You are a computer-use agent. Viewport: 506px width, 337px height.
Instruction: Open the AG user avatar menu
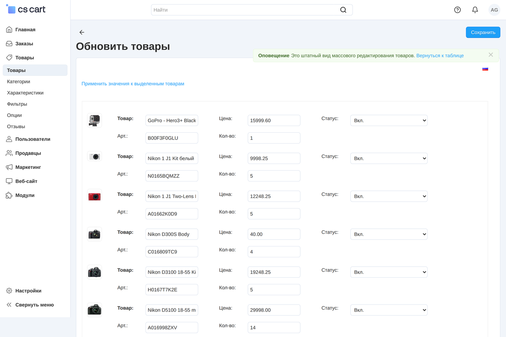494,10
